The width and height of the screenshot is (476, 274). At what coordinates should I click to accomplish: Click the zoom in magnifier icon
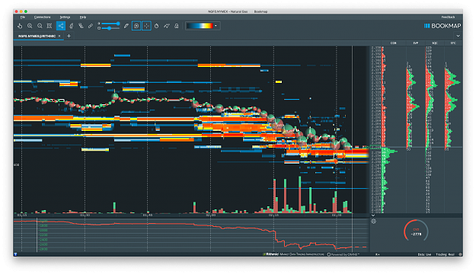click(30, 26)
